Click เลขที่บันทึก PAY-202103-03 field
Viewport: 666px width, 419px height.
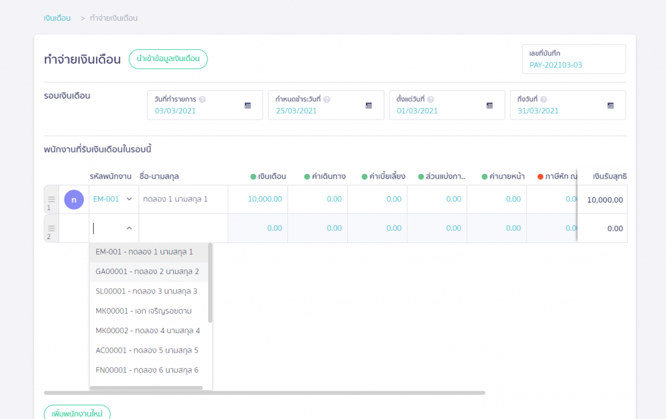(574, 59)
